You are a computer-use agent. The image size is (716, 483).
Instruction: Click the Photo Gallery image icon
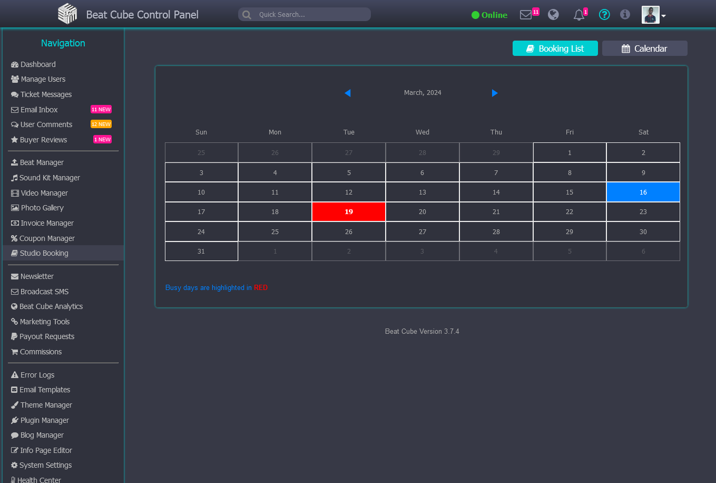pos(15,208)
